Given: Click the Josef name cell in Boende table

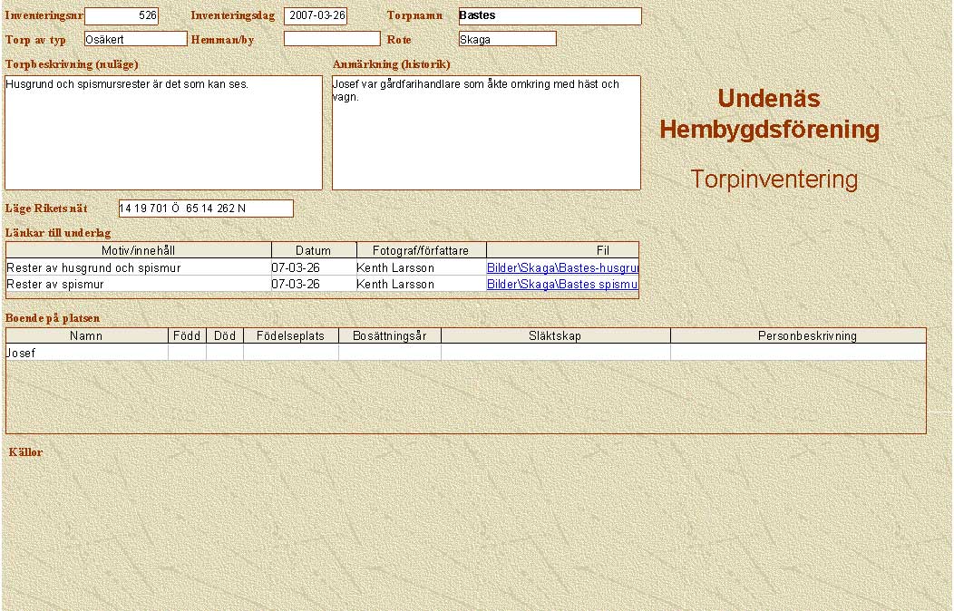Looking at the screenshot, I should [x=87, y=353].
